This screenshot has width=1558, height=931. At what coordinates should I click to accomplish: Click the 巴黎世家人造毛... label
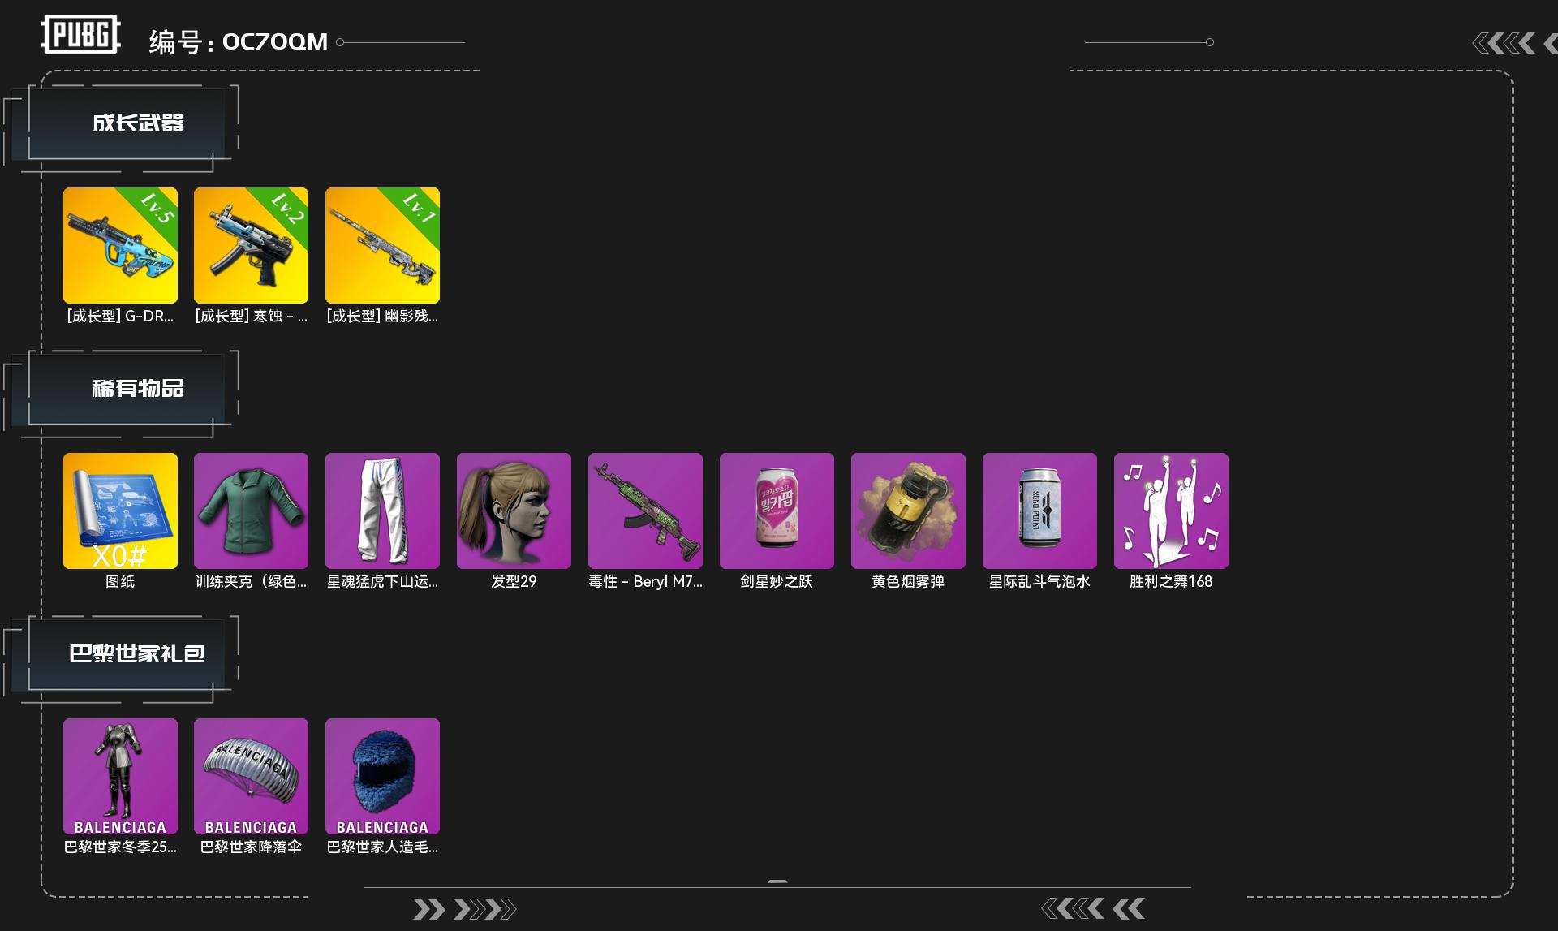(382, 847)
